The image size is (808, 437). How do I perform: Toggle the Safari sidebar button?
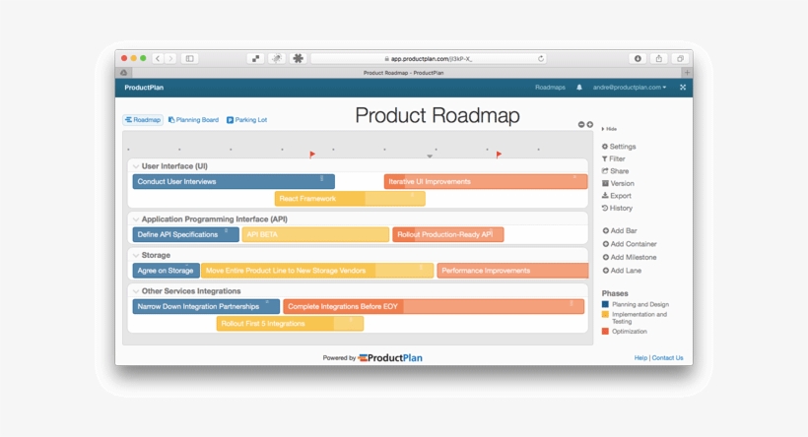click(x=189, y=59)
